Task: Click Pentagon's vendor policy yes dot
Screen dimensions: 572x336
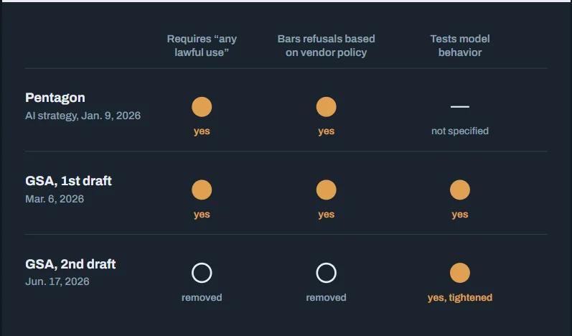Action: pyautogui.click(x=326, y=107)
